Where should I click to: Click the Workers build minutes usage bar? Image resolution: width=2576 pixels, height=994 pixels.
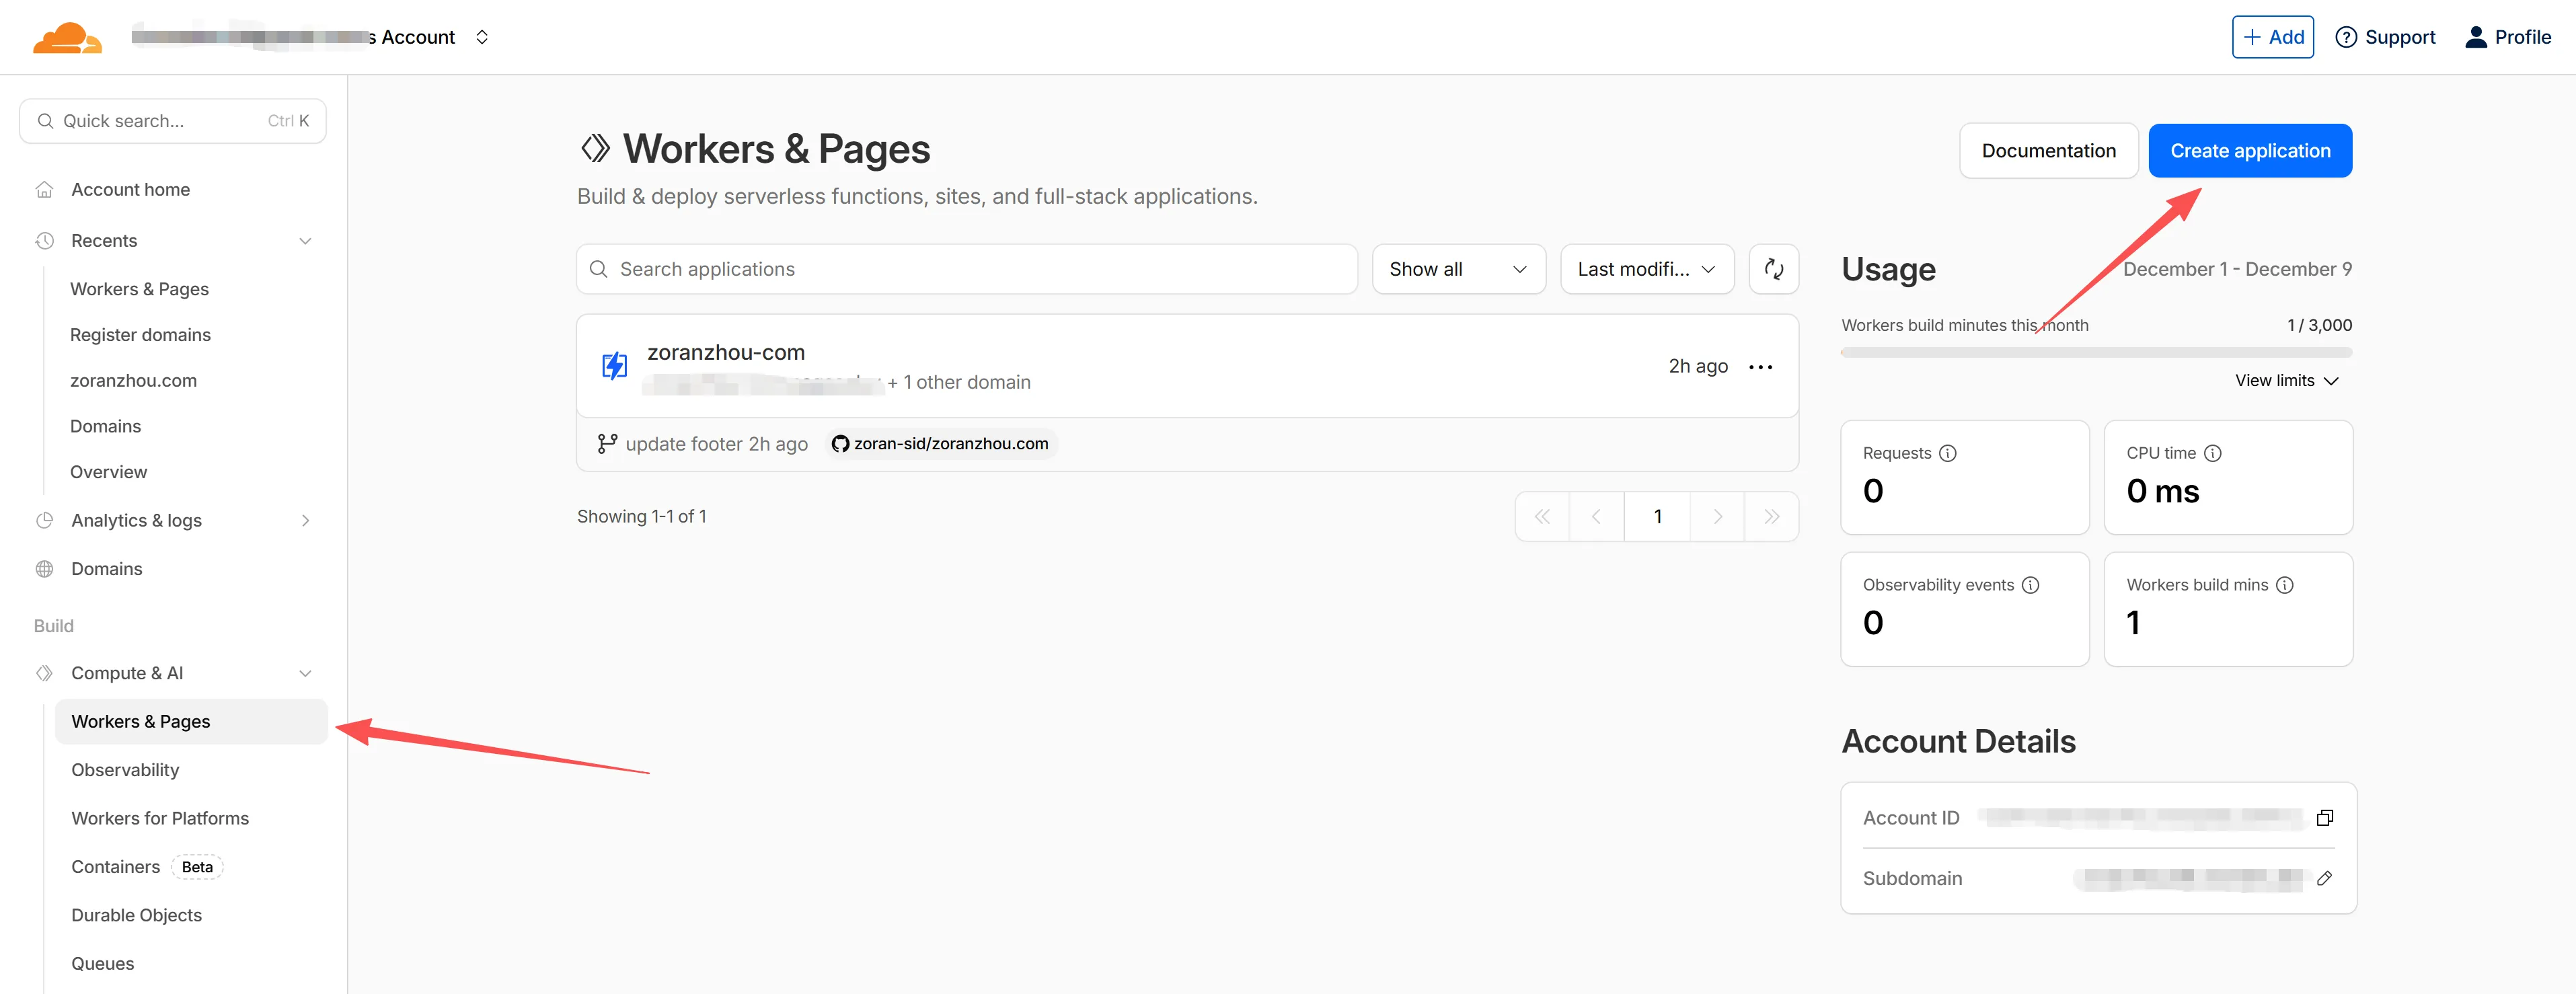[x=2096, y=353]
